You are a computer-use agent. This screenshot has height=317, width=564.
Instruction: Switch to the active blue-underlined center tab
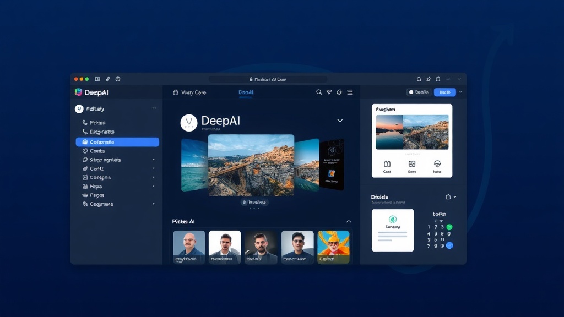[246, 92]
